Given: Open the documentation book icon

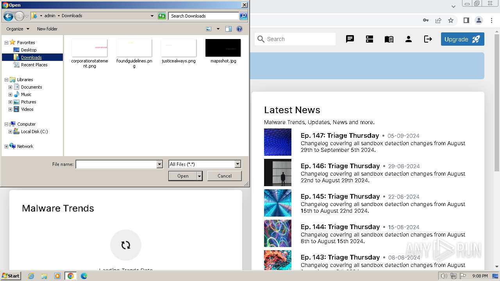Looking at the screenshot, I should 389,39.
